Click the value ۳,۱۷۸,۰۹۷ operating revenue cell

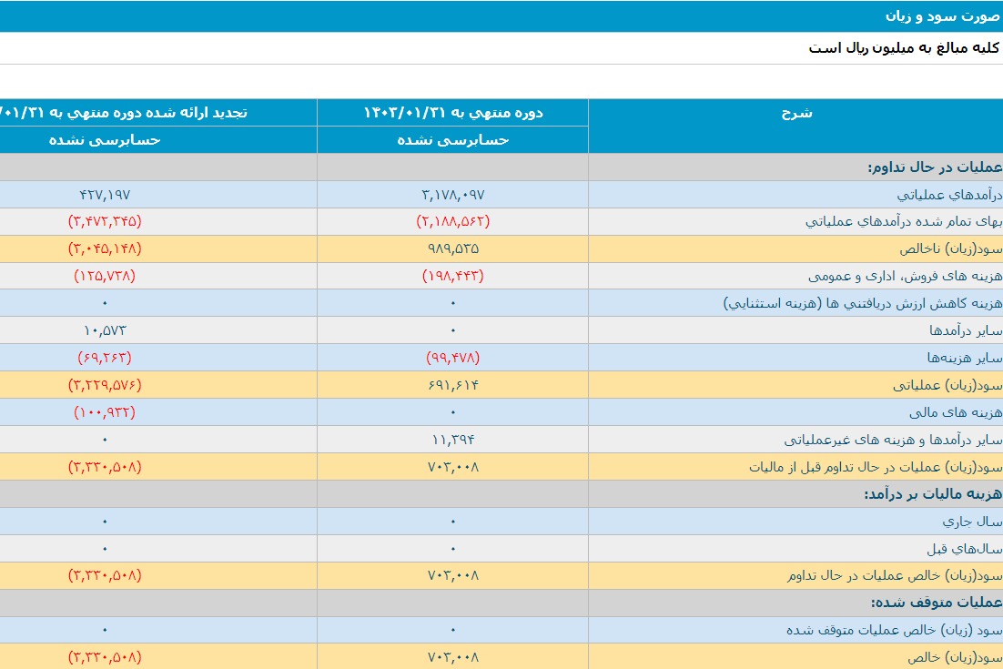(453, 195)
